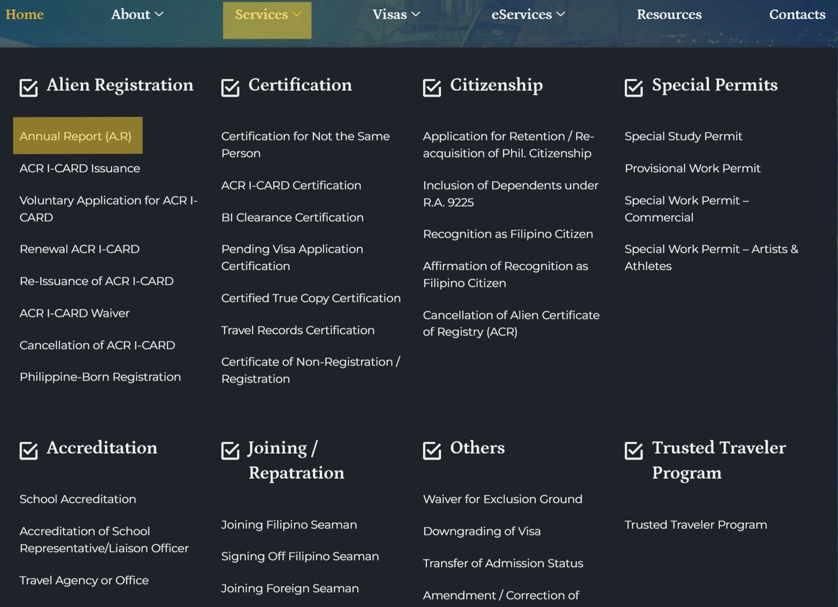Open Travel Agency or Office accreditation
The width and height of the screenshot is (838, 607).
click(x=84, y=580)
